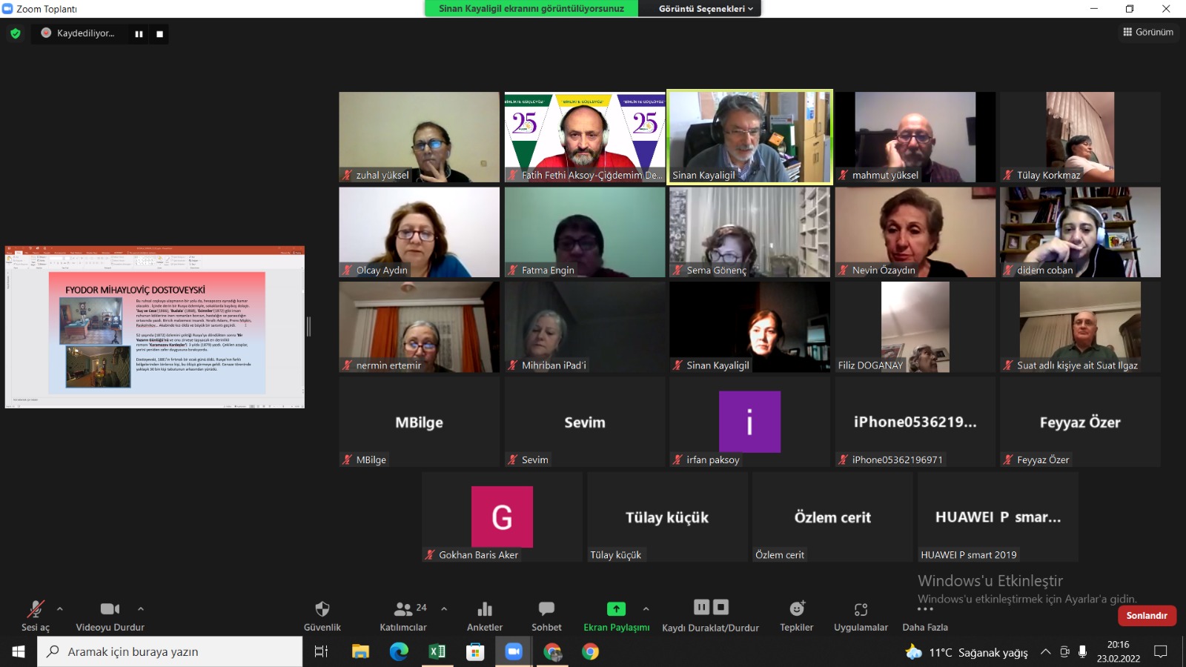Image resolution: width=1186 pixels, height=667 pixels.
Task: Select zuhal yüksel video tile
Action: 419,137
